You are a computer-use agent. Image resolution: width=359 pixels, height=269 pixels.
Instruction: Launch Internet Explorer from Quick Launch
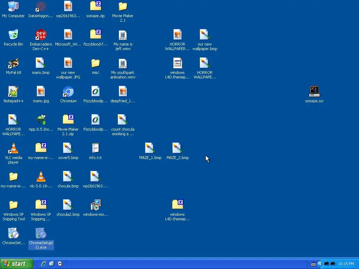click(x=44, y=264)
